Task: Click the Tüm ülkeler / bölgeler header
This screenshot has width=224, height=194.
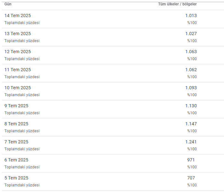Action: click(177, 4)
